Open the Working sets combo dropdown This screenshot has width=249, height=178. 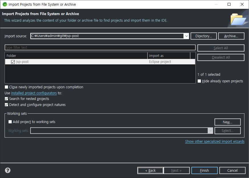coord(211,131)
